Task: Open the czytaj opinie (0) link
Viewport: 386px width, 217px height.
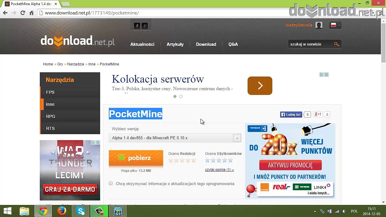Action: click(219, 170)
